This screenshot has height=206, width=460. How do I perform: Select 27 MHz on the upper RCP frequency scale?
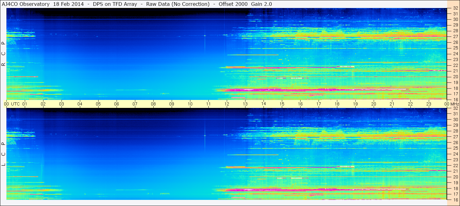click(455, 36)
